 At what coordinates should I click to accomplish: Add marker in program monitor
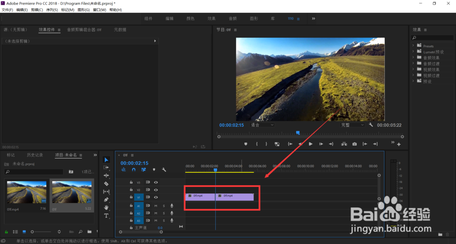246,144
